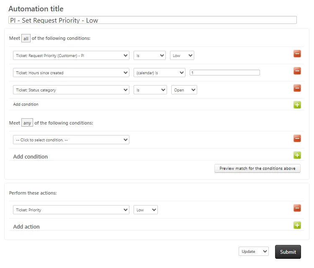Open the Ticket: Priority action dropdown
The image size is (314, 268).
(71, 210)
